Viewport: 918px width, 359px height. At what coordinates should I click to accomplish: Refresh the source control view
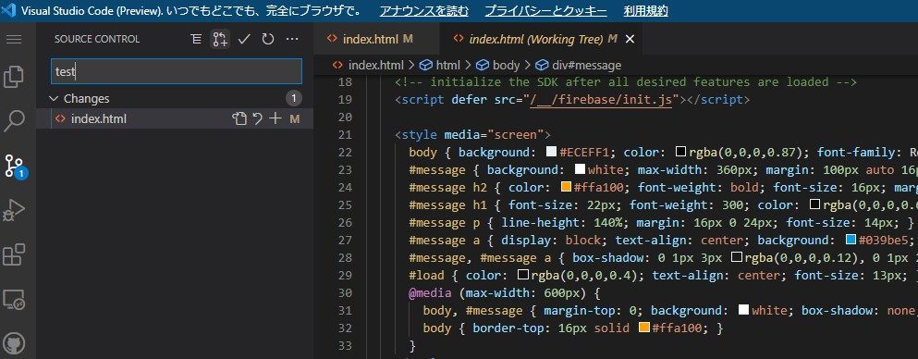tap(267, 39)
